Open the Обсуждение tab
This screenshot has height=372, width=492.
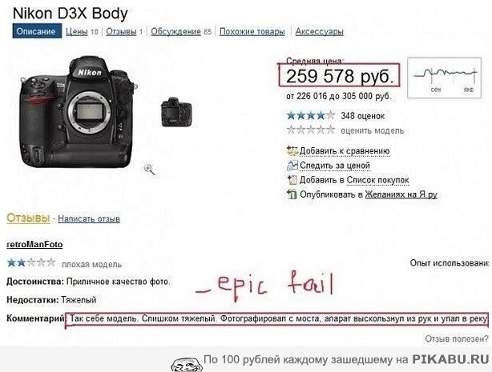(175, 32)
